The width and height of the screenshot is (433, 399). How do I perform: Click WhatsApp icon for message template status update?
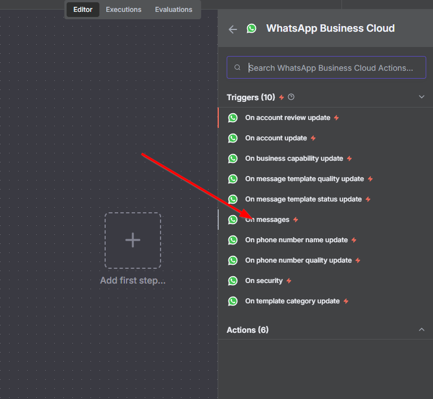pyautogui.click(x=233, y=199)
